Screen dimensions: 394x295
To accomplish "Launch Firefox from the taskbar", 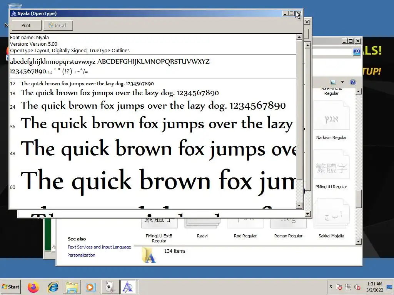I will (x=33, y=287).
